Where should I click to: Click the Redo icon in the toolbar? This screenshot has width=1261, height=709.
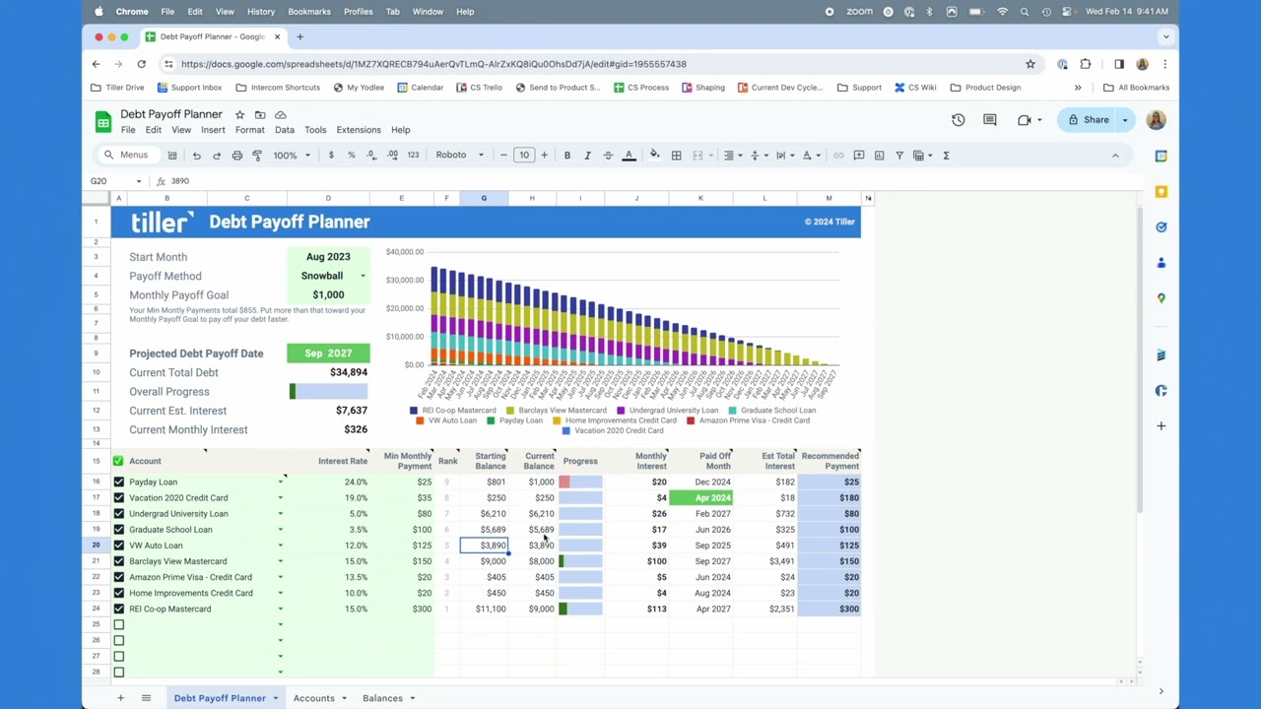217,156
